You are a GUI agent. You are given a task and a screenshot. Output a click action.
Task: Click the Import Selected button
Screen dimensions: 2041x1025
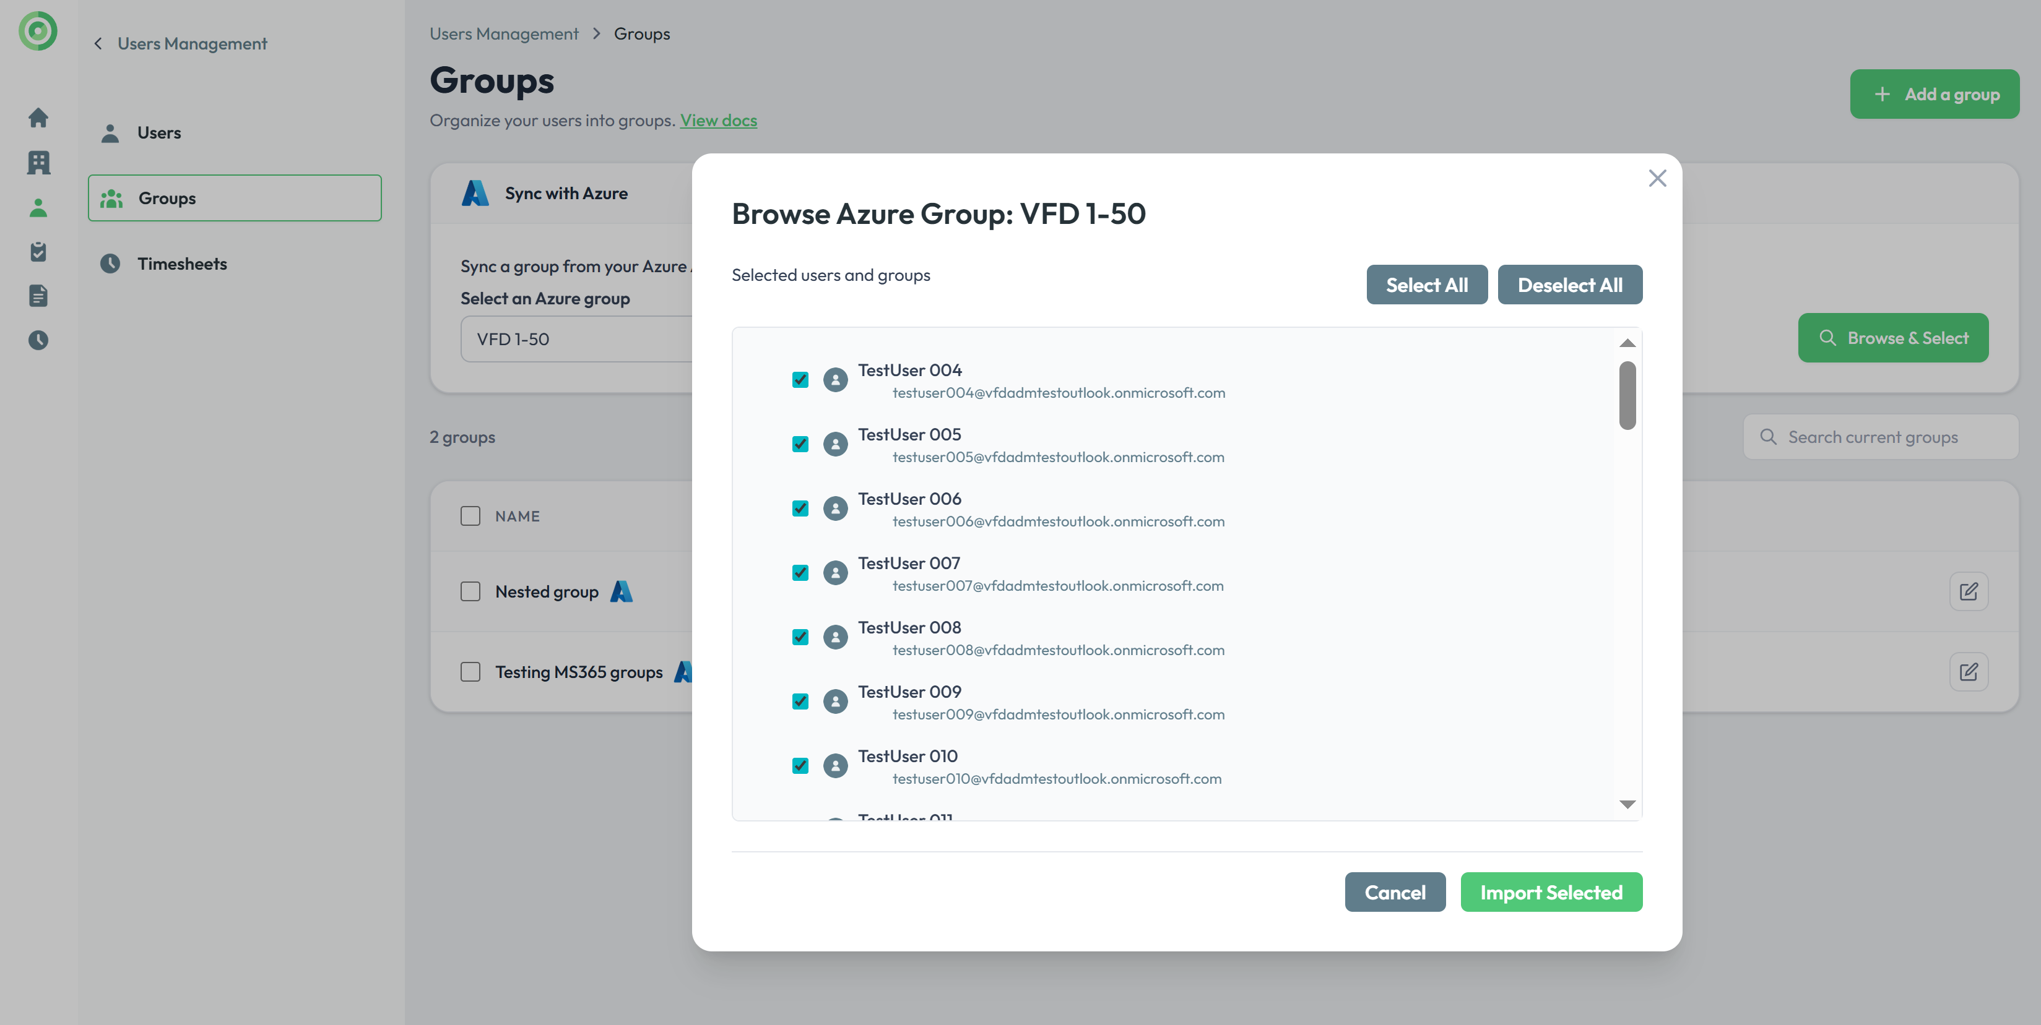pyautogui.click(x=1551, y=892)
